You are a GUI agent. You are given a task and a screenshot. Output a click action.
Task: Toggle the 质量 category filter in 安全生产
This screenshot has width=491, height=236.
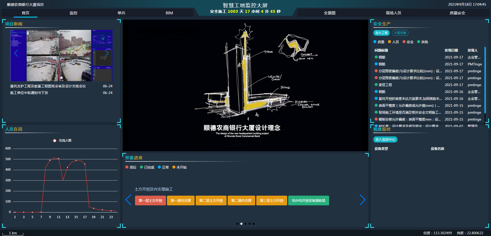[380, 42]
